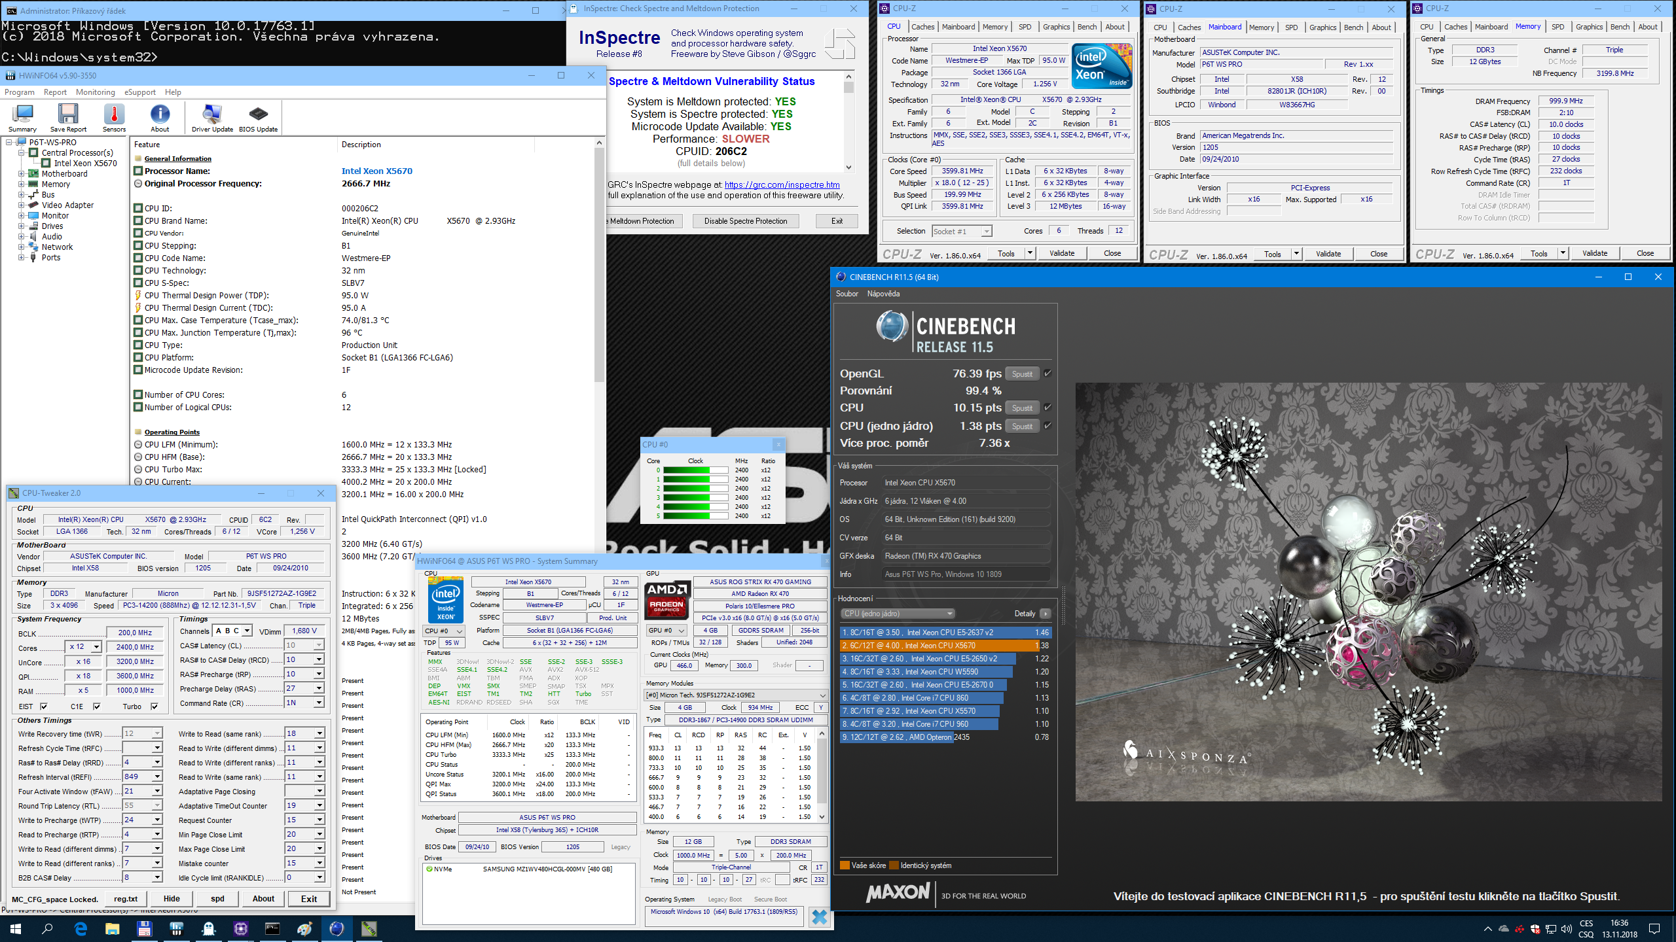Click the Save Report floppy icon

tap(68, 118)
